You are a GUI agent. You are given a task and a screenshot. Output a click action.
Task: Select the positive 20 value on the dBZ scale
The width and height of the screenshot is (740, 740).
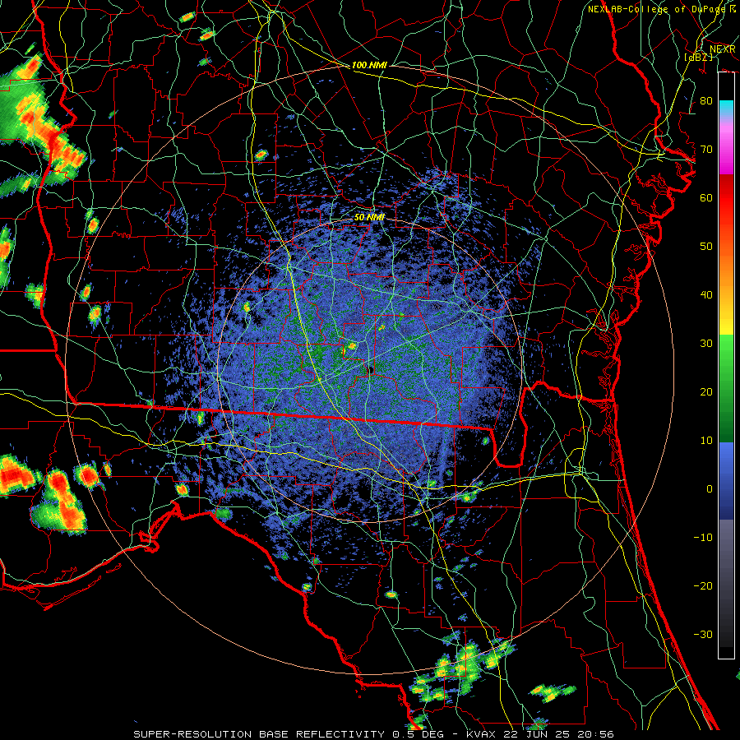[706, 392]
